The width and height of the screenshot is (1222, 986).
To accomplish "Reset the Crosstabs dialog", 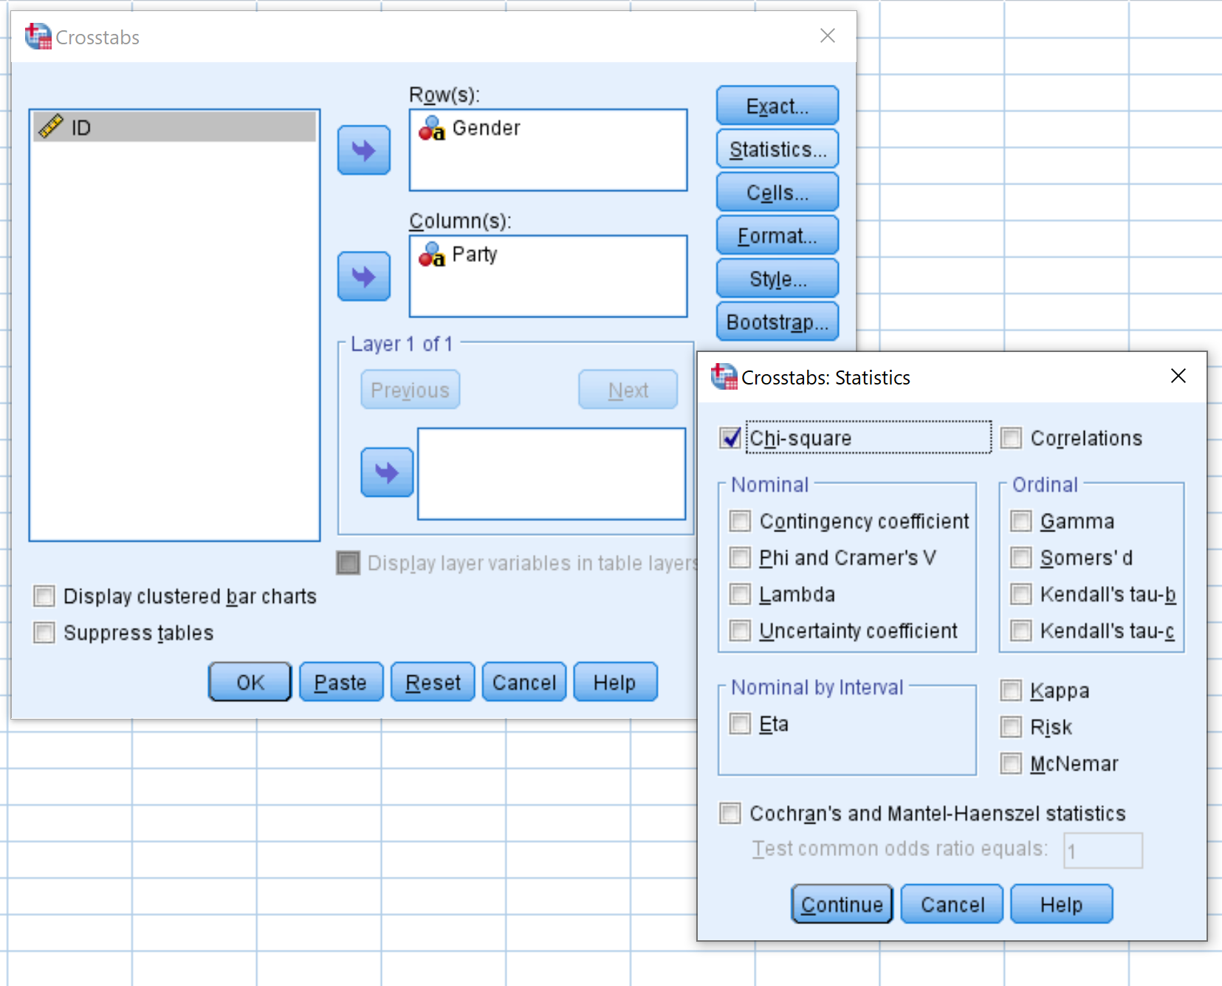I will [x=433, y=682].
